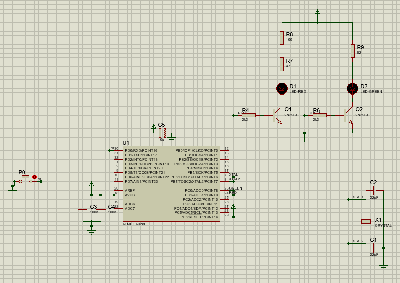Click the PD2/INT0/PCINT18 pin label
This screenshot has height=283, width=400.
click(141, 159)
